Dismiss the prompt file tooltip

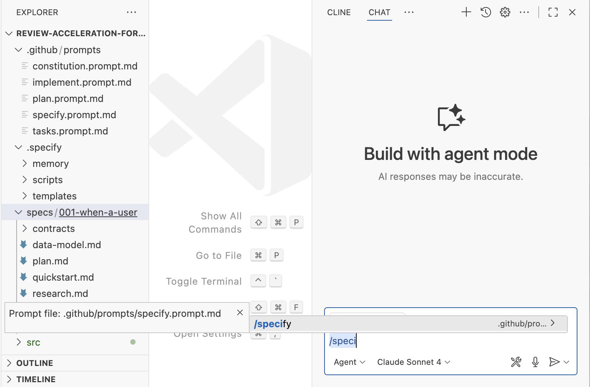coord(240,312)
